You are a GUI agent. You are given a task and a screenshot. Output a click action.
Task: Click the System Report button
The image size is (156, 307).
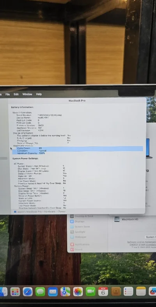150,237
